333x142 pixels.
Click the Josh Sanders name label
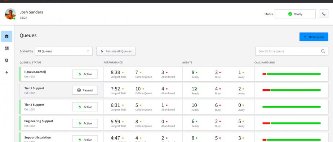[31, 12]
